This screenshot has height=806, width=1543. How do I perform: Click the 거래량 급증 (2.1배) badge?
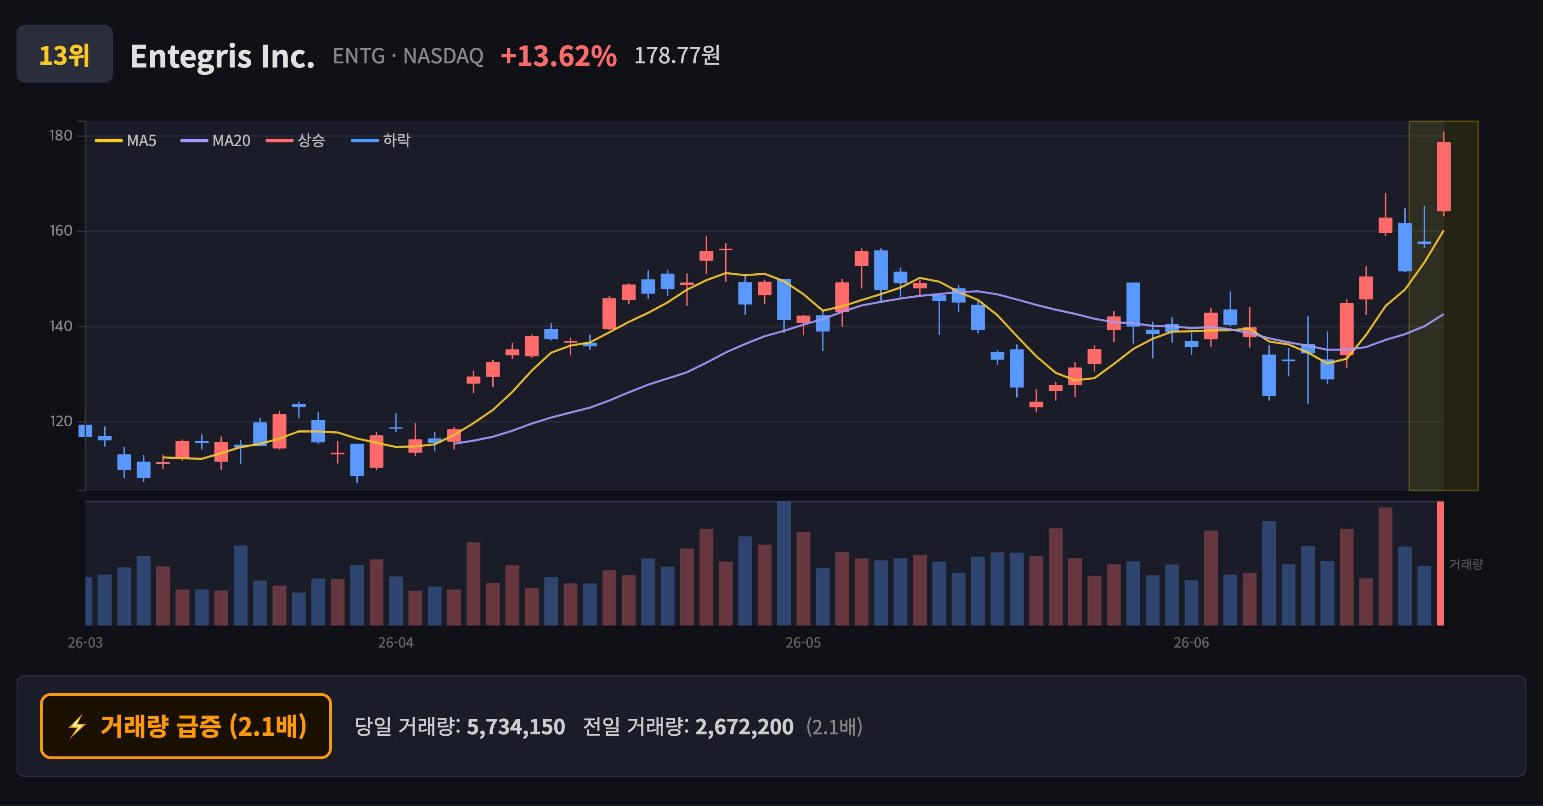(186, 726)
